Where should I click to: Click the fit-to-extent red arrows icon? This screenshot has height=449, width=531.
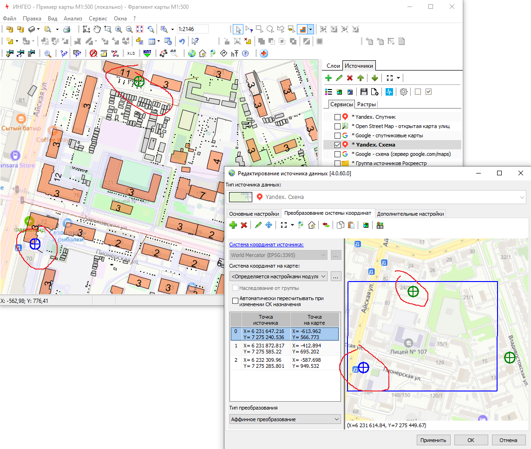pyautogui.click(x=139, y=29)
